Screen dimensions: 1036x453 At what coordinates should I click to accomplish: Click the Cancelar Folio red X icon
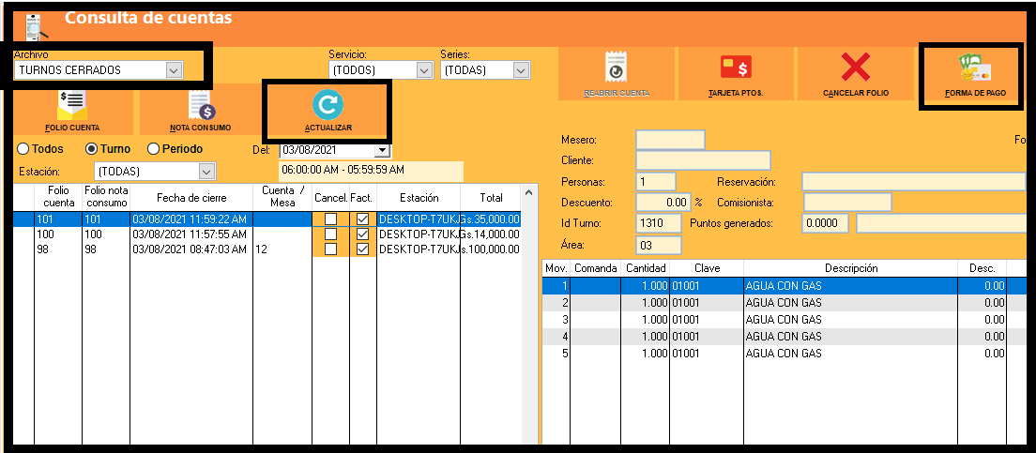[x=856, y=68]
